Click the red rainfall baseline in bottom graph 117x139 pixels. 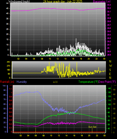coord(59,132)
